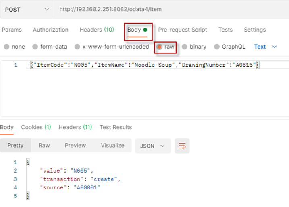Click the "source": "A00001" response line

point(70,188)
